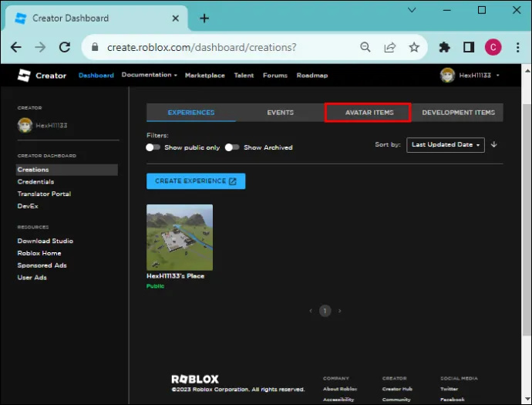Click the tab search chevron in title bar

click(x=412, y=10)
